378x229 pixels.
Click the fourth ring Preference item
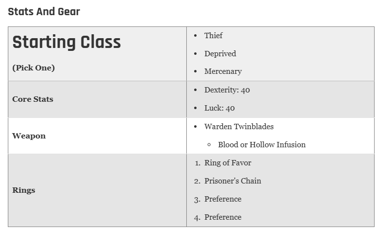(x=223, y=217)
